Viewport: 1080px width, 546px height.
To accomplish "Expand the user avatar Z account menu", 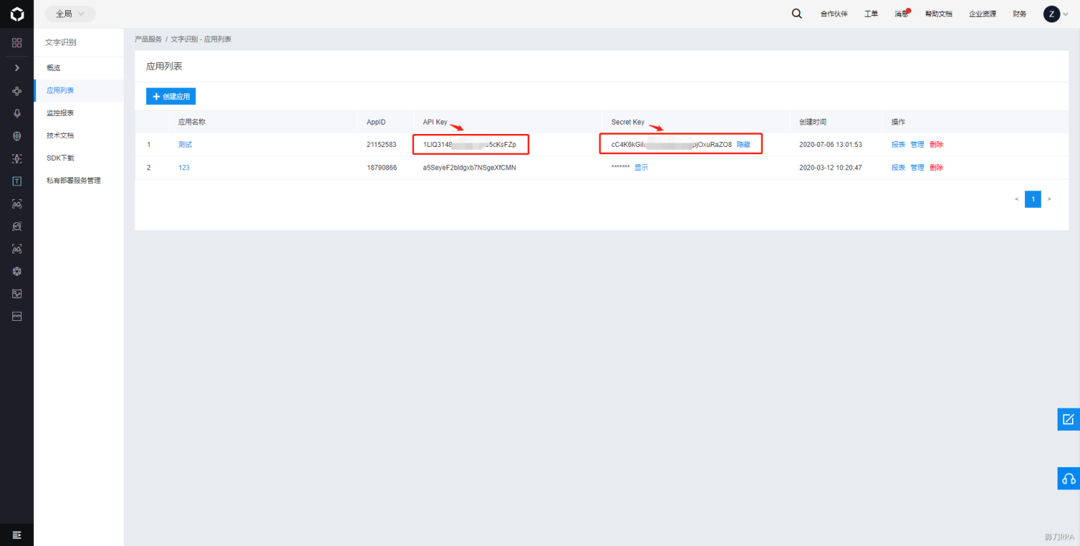I will point(1055,14).
